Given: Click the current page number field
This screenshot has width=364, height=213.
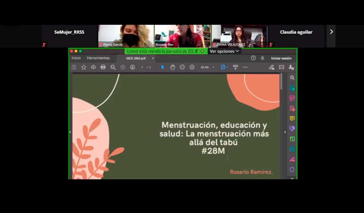Looking at the screenshot, I should (x=142, y=67).
